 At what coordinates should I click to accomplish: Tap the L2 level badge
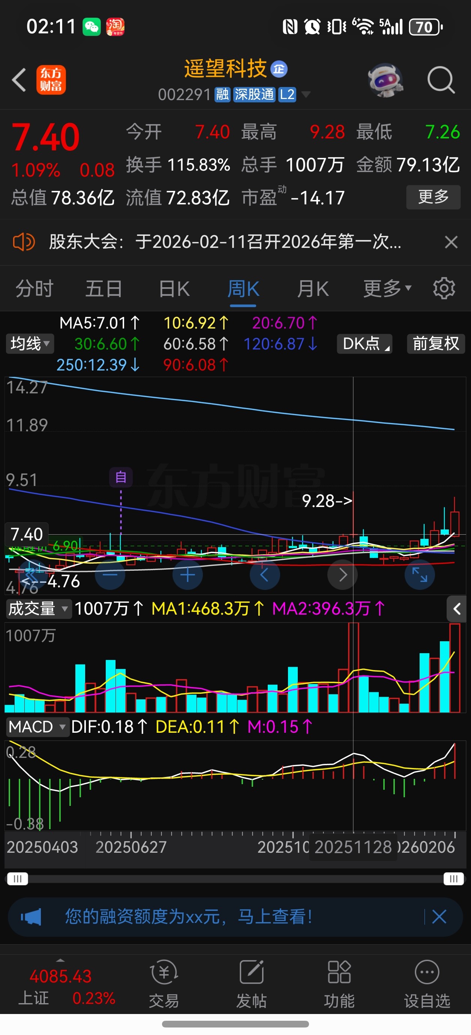coord(287,95)
